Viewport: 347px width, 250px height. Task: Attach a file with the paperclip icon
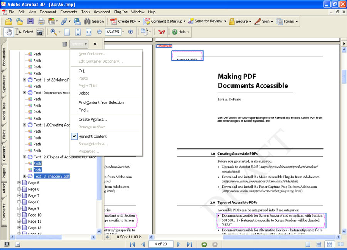(64, 22)
